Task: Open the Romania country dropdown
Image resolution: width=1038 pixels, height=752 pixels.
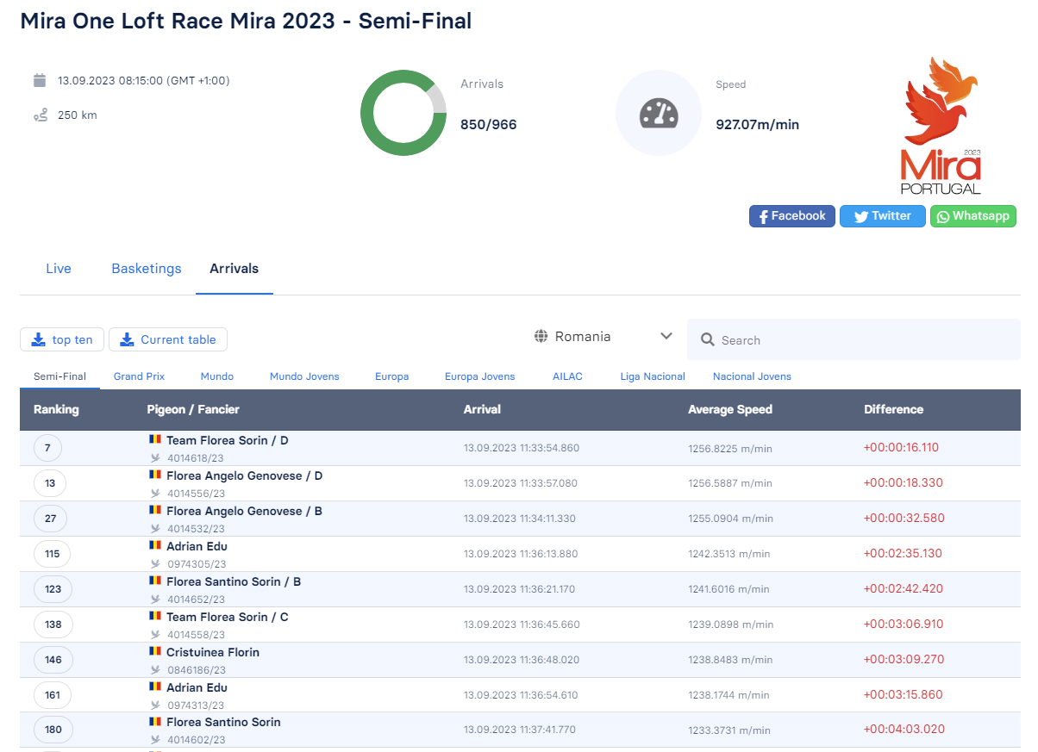Action: [603, 337]
